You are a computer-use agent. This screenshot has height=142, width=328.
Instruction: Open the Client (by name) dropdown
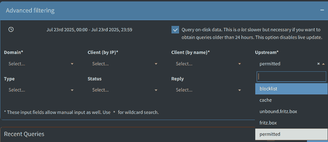206,64
